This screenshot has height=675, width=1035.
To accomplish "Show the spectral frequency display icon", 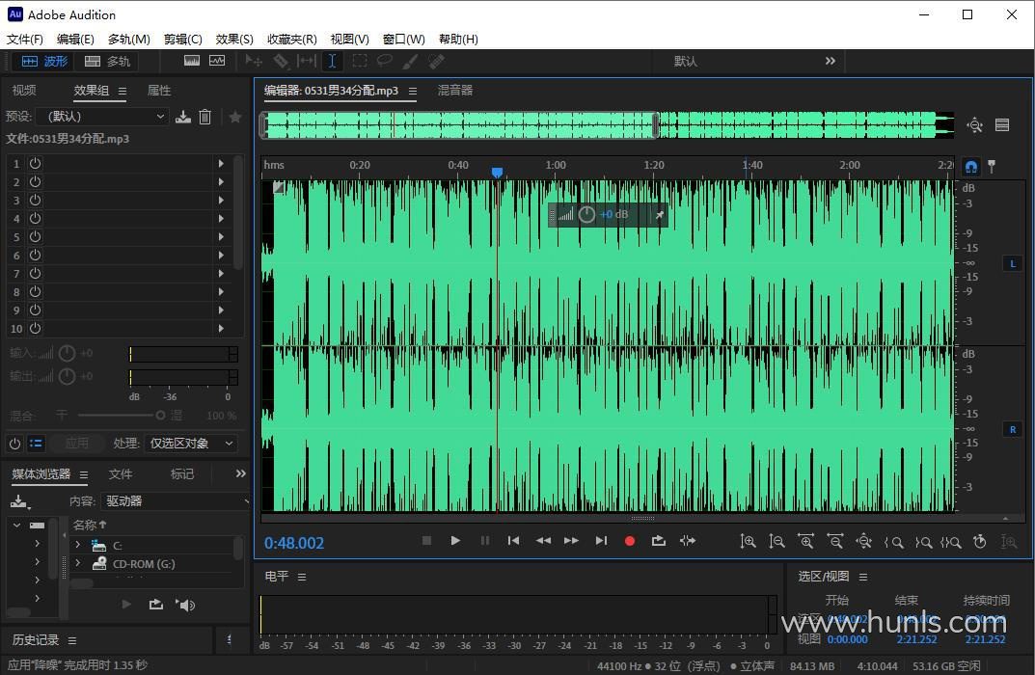I will point(192,61).
